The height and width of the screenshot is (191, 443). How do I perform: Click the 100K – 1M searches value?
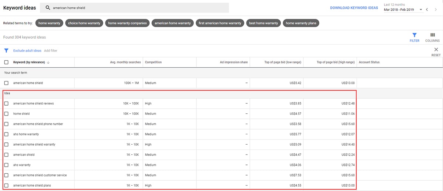(x=131, y=83)
